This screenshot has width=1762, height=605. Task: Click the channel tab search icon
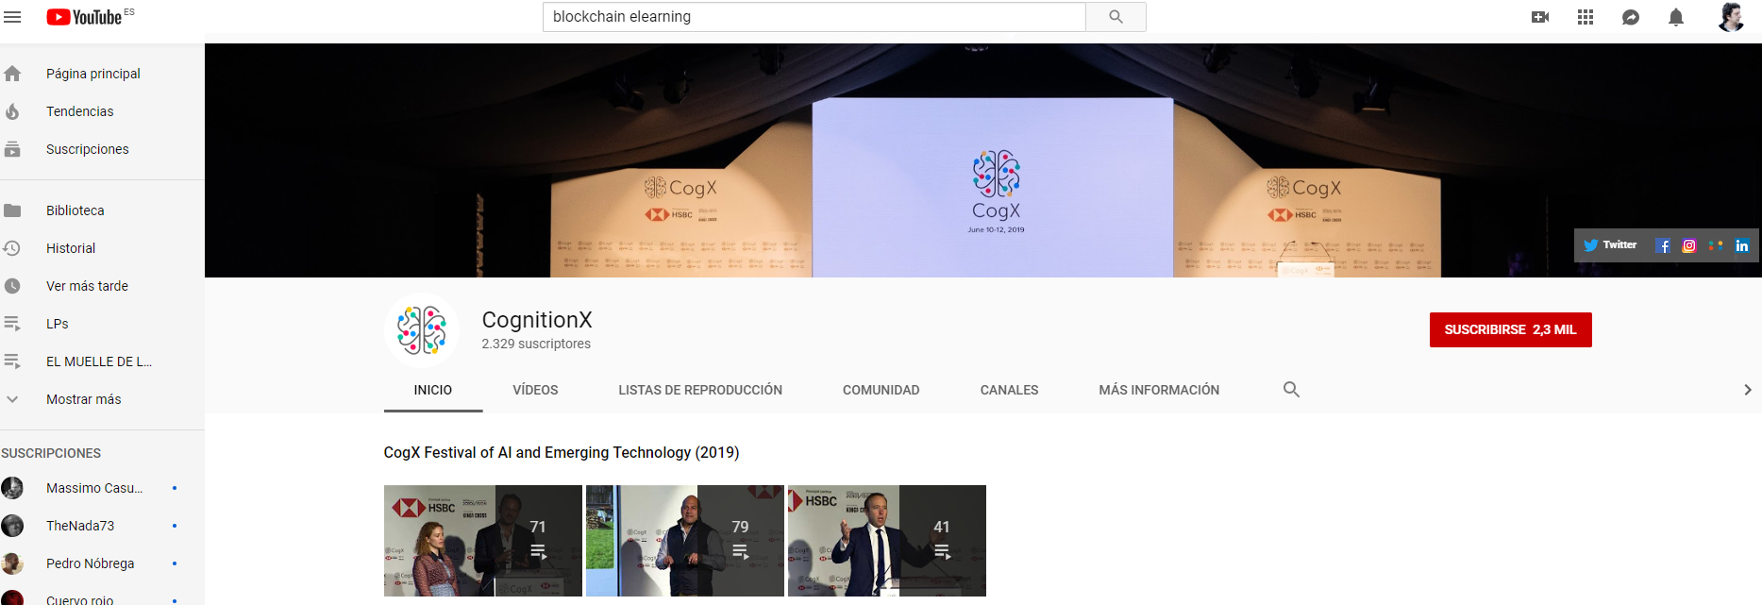(x=1291, y=390)
